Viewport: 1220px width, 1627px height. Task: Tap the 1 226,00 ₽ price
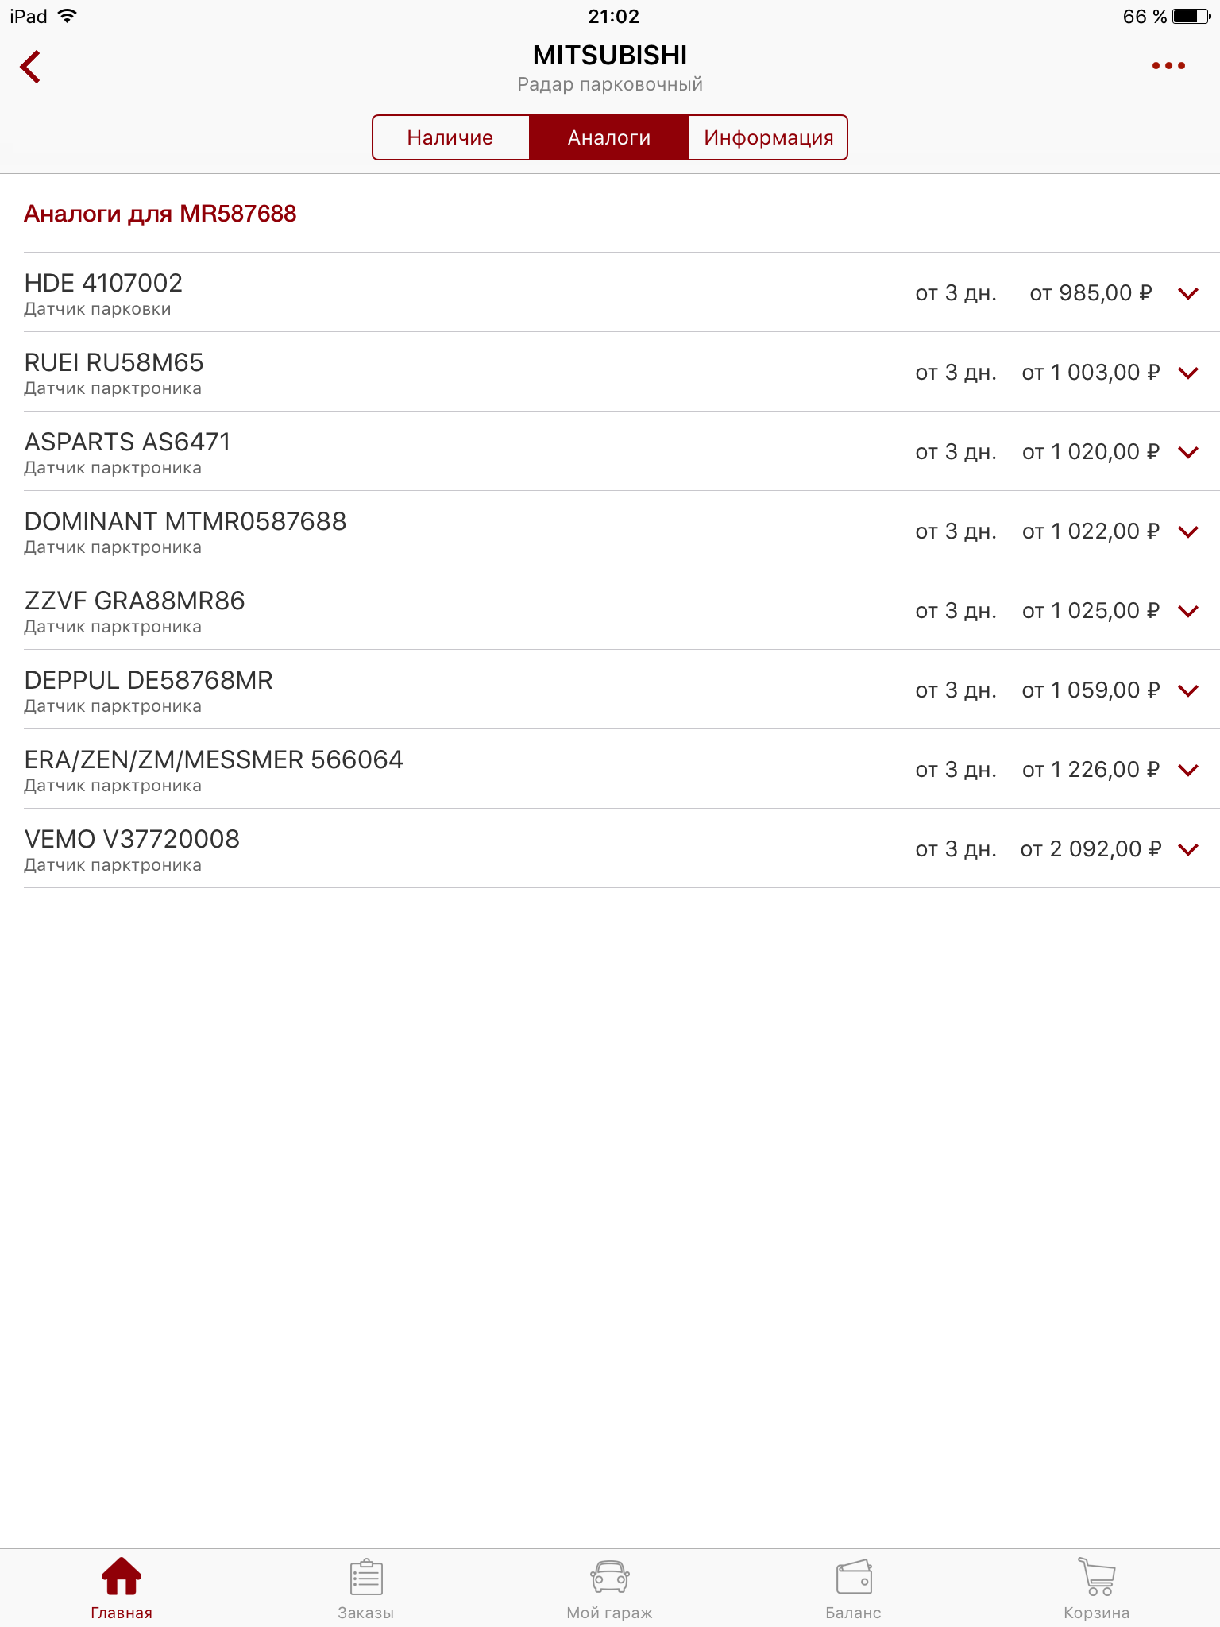coord(1091,770)
